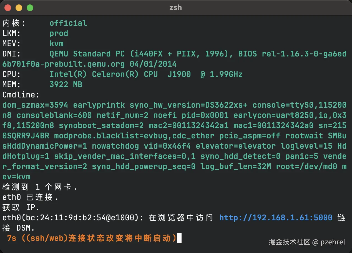Click 'consoleblank=600' parameter text
Viewport: 352px width, 253px height.
pos(54,115)
